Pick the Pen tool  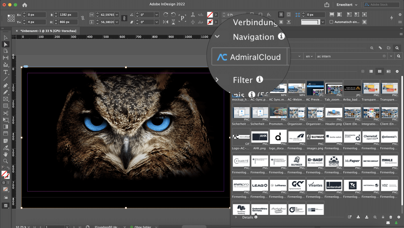(6, 85)
